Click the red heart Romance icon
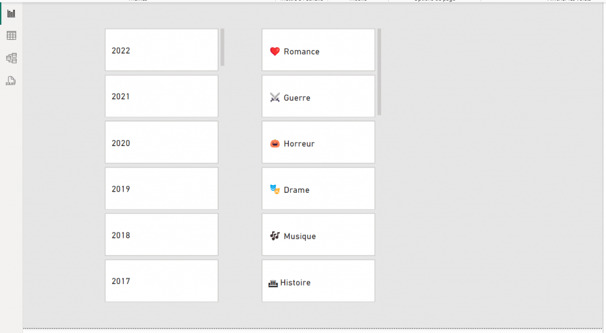The width and height of the screenshot is (606, 333). [275, 51]
